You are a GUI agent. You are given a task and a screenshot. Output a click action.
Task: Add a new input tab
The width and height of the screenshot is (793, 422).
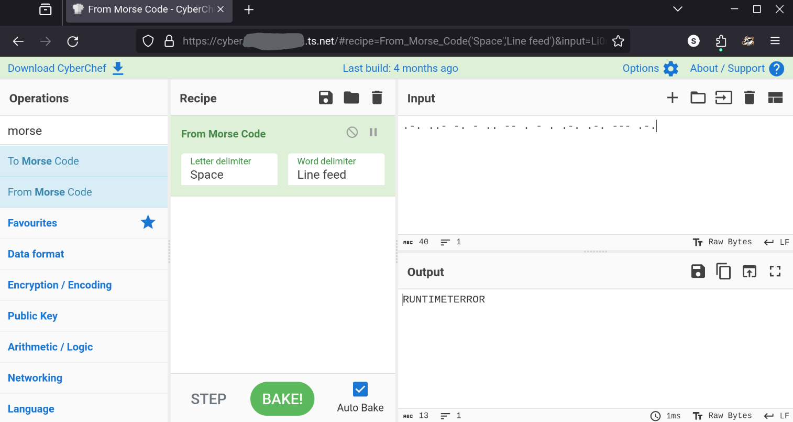tap(673, 98)
